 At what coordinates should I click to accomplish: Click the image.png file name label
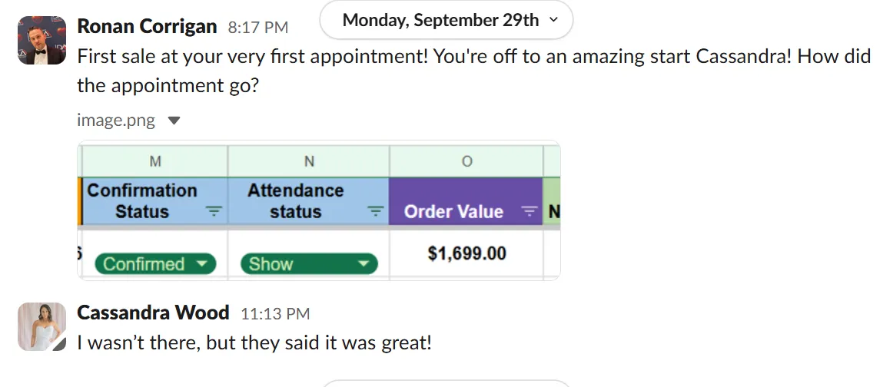click(115, 121)
